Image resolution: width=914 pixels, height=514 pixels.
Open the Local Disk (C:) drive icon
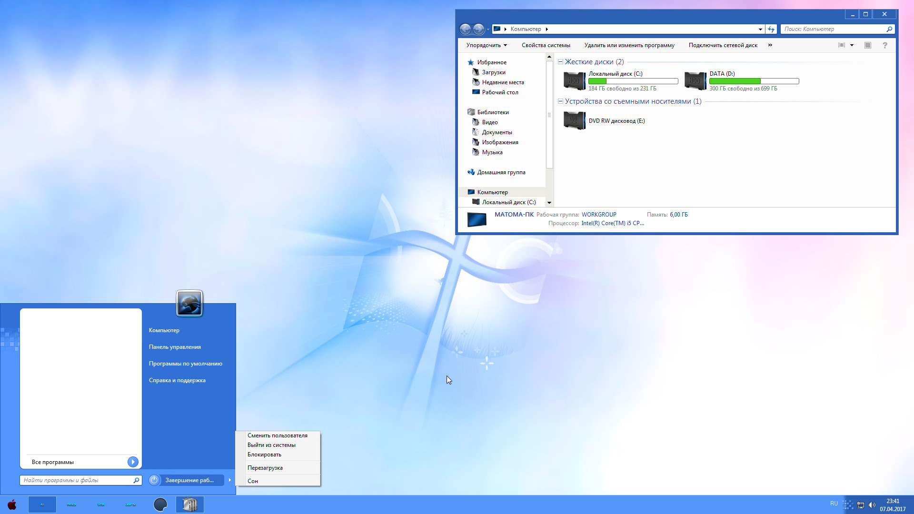575,81
